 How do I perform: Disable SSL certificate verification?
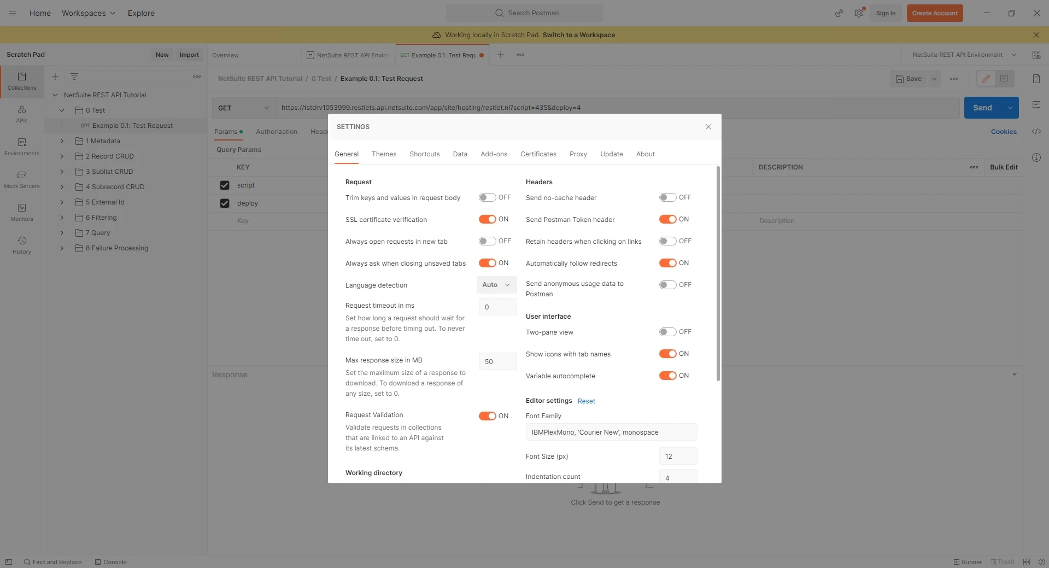point(487,219)
